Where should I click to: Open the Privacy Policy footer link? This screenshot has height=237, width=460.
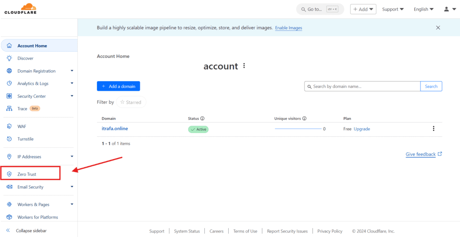330,231
